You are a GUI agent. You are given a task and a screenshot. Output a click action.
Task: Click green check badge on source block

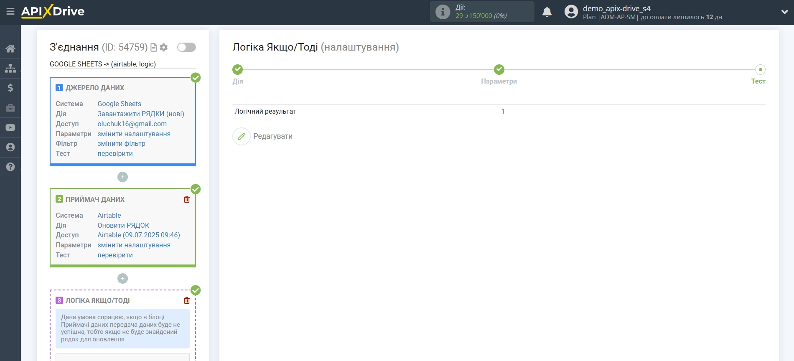coord(196,78)
